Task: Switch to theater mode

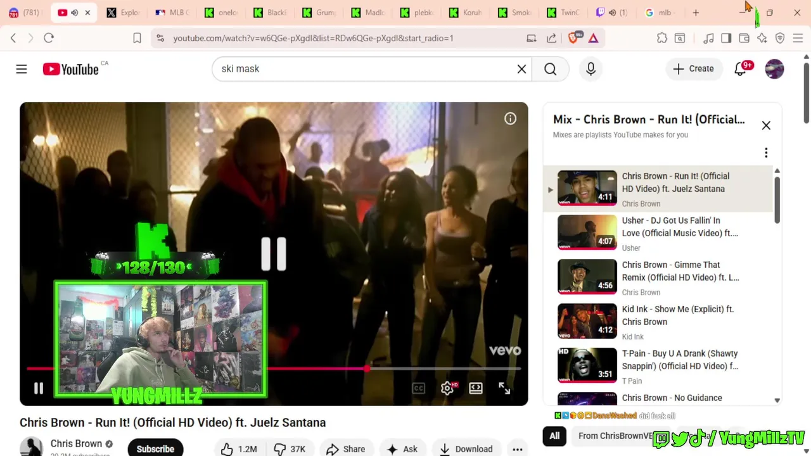Action: [476, 388]
